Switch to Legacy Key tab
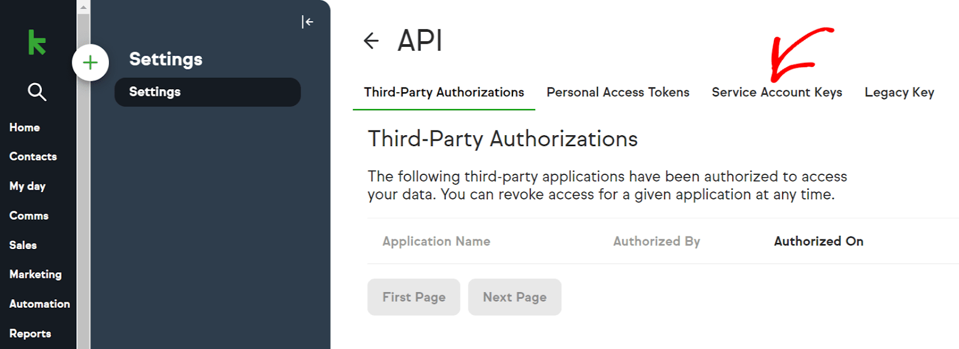The height and width of the screenshot is (349, 959). 899,92
